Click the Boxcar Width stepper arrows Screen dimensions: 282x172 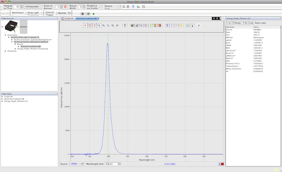(x=84, y=7)
